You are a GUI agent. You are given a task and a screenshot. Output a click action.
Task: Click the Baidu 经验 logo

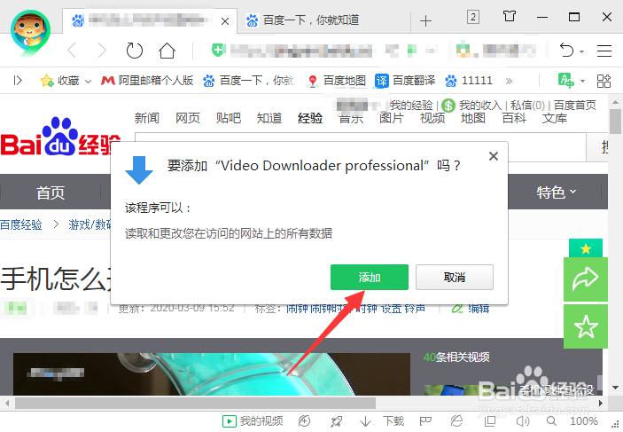point(59,137)
